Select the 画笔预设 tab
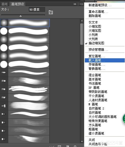 click(x=18, y=4)
